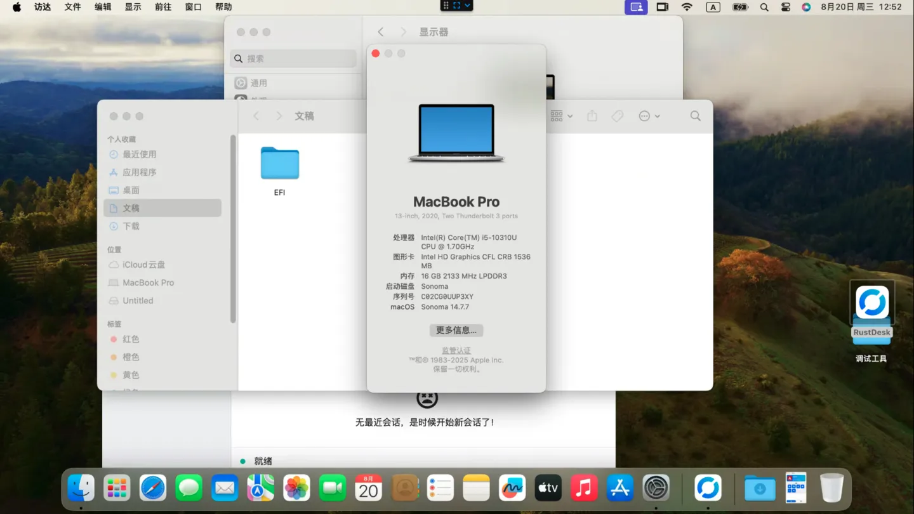This screenshot has width=914, height=514.
Task: Open RustDesk in the Dock
Action: (708, 489)
